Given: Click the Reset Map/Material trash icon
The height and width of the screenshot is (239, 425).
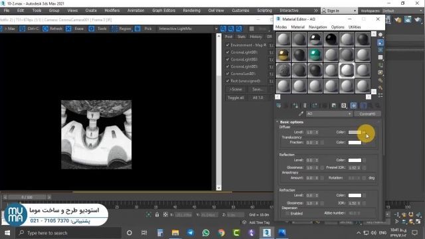Looking at the screenshot, I should tap(305, 106).
